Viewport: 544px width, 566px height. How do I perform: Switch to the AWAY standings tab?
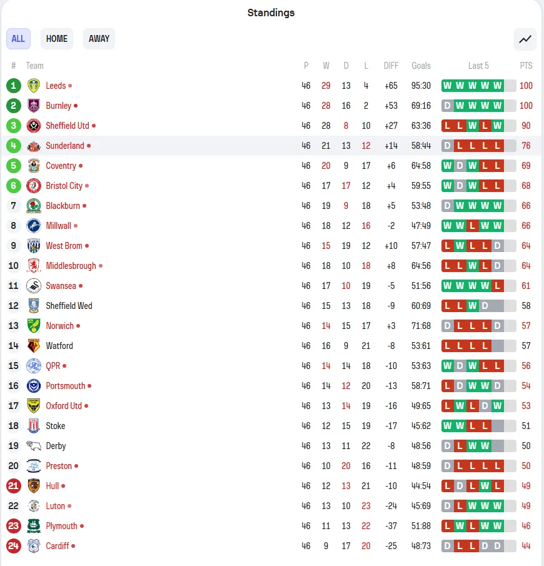[x=99, y=39]
